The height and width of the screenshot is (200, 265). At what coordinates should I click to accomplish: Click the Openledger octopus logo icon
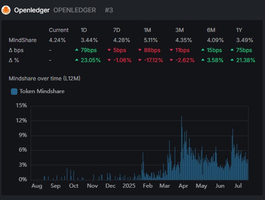click(6, 10)
